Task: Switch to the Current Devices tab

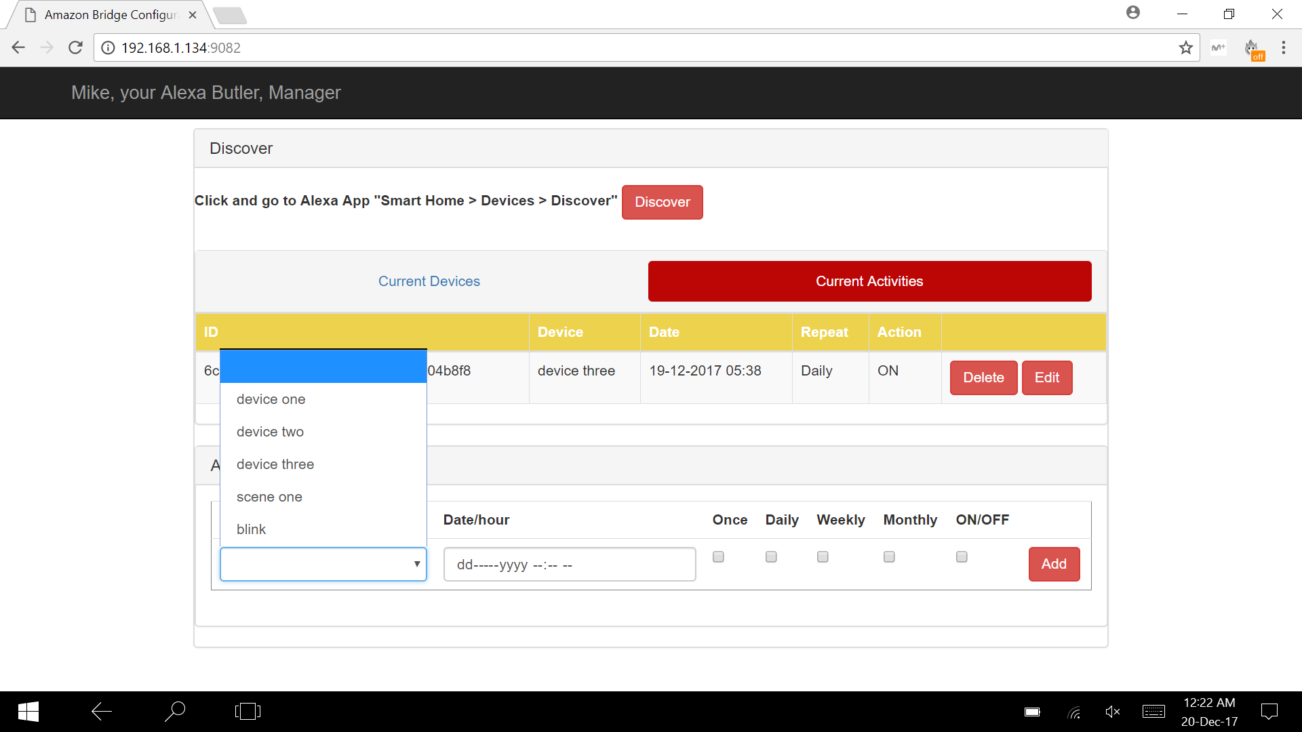Action: coord(429,281)
